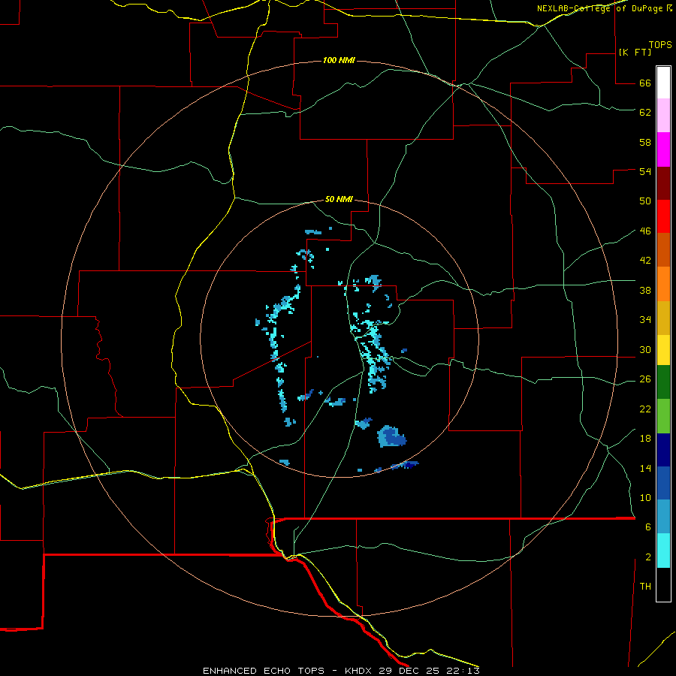Click the '50' legend value

(x=645, y=201)
